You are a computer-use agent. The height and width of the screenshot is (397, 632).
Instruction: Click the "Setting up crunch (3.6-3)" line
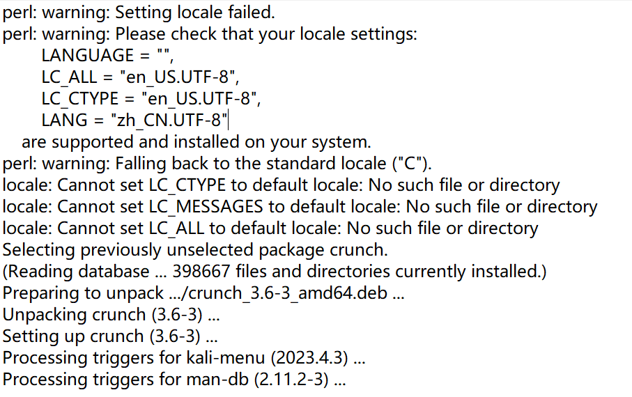(x=110, y=336)
